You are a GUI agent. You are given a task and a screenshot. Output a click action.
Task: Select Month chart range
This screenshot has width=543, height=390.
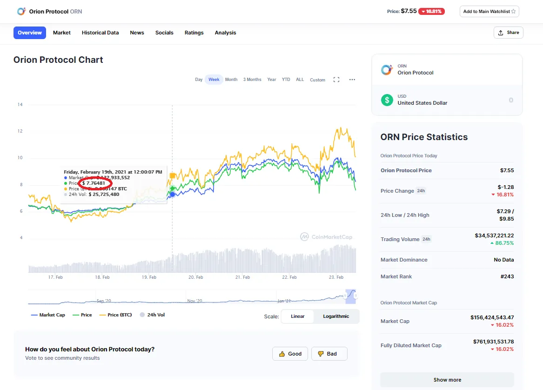click(x=231, y=80)
